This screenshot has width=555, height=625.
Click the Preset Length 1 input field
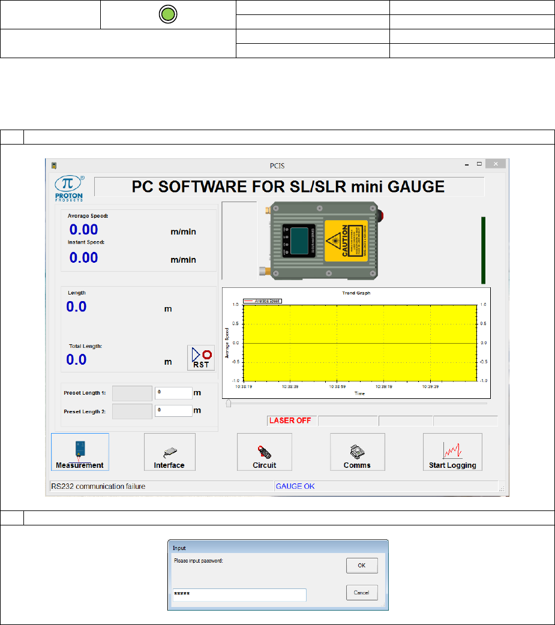173,393
